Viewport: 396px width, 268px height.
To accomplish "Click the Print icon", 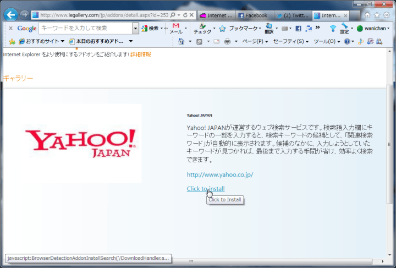I will pos(227,41).
